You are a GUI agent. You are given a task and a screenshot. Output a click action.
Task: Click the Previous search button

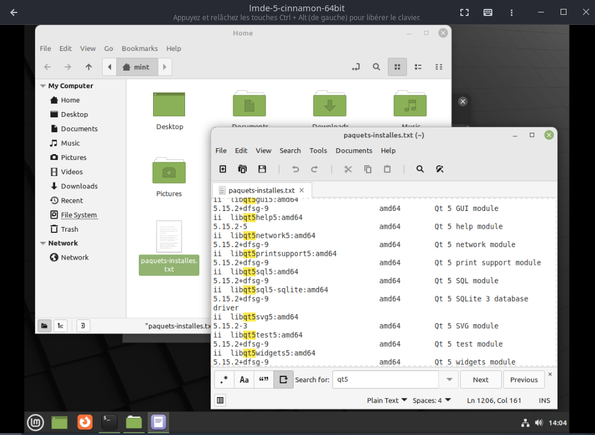524,380
